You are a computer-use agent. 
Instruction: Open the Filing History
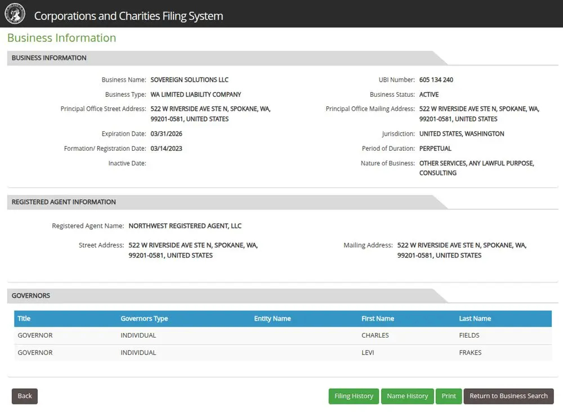tap(354, 396)
